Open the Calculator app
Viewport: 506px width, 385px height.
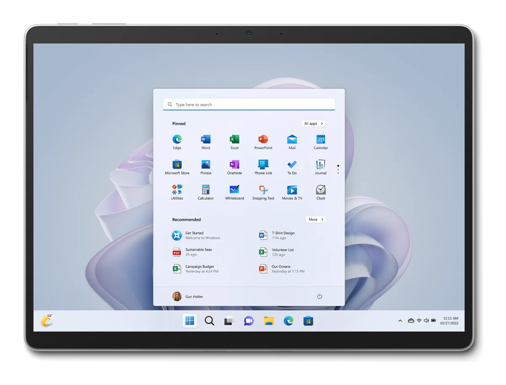coord(206,192)
